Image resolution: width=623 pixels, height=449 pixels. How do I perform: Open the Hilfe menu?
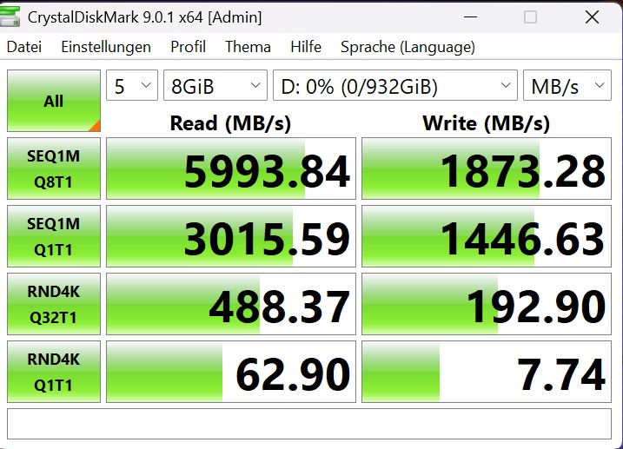click(306, 47)
